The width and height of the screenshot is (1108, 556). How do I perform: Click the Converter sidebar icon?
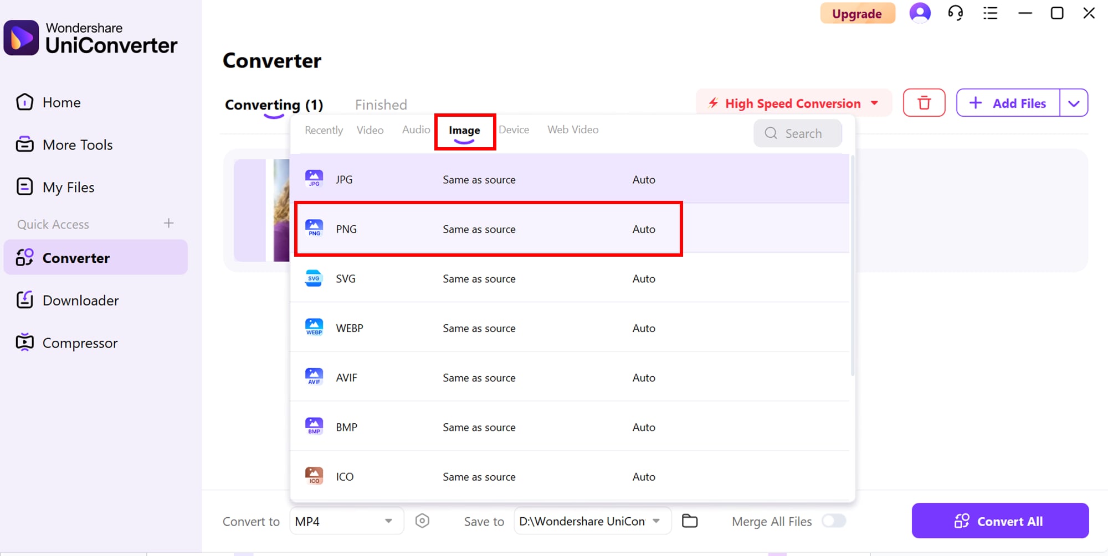pos(25,258)
